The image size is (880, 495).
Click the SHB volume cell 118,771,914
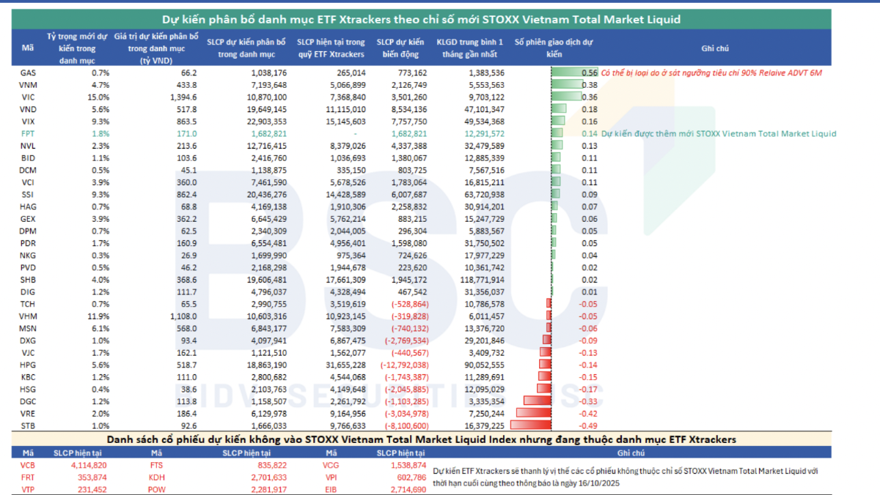pyautogui.click(x=476, y=280)
